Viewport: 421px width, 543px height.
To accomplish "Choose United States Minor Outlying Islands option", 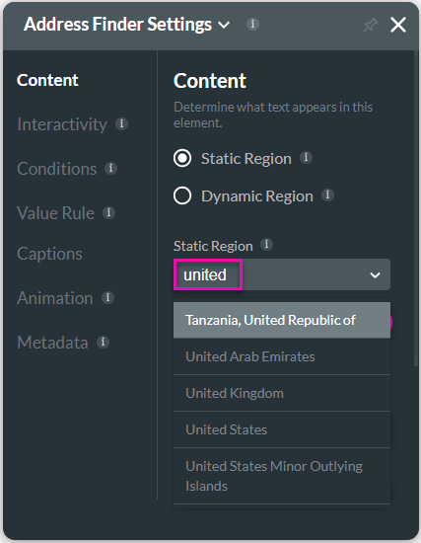I will tap(282, 476).
